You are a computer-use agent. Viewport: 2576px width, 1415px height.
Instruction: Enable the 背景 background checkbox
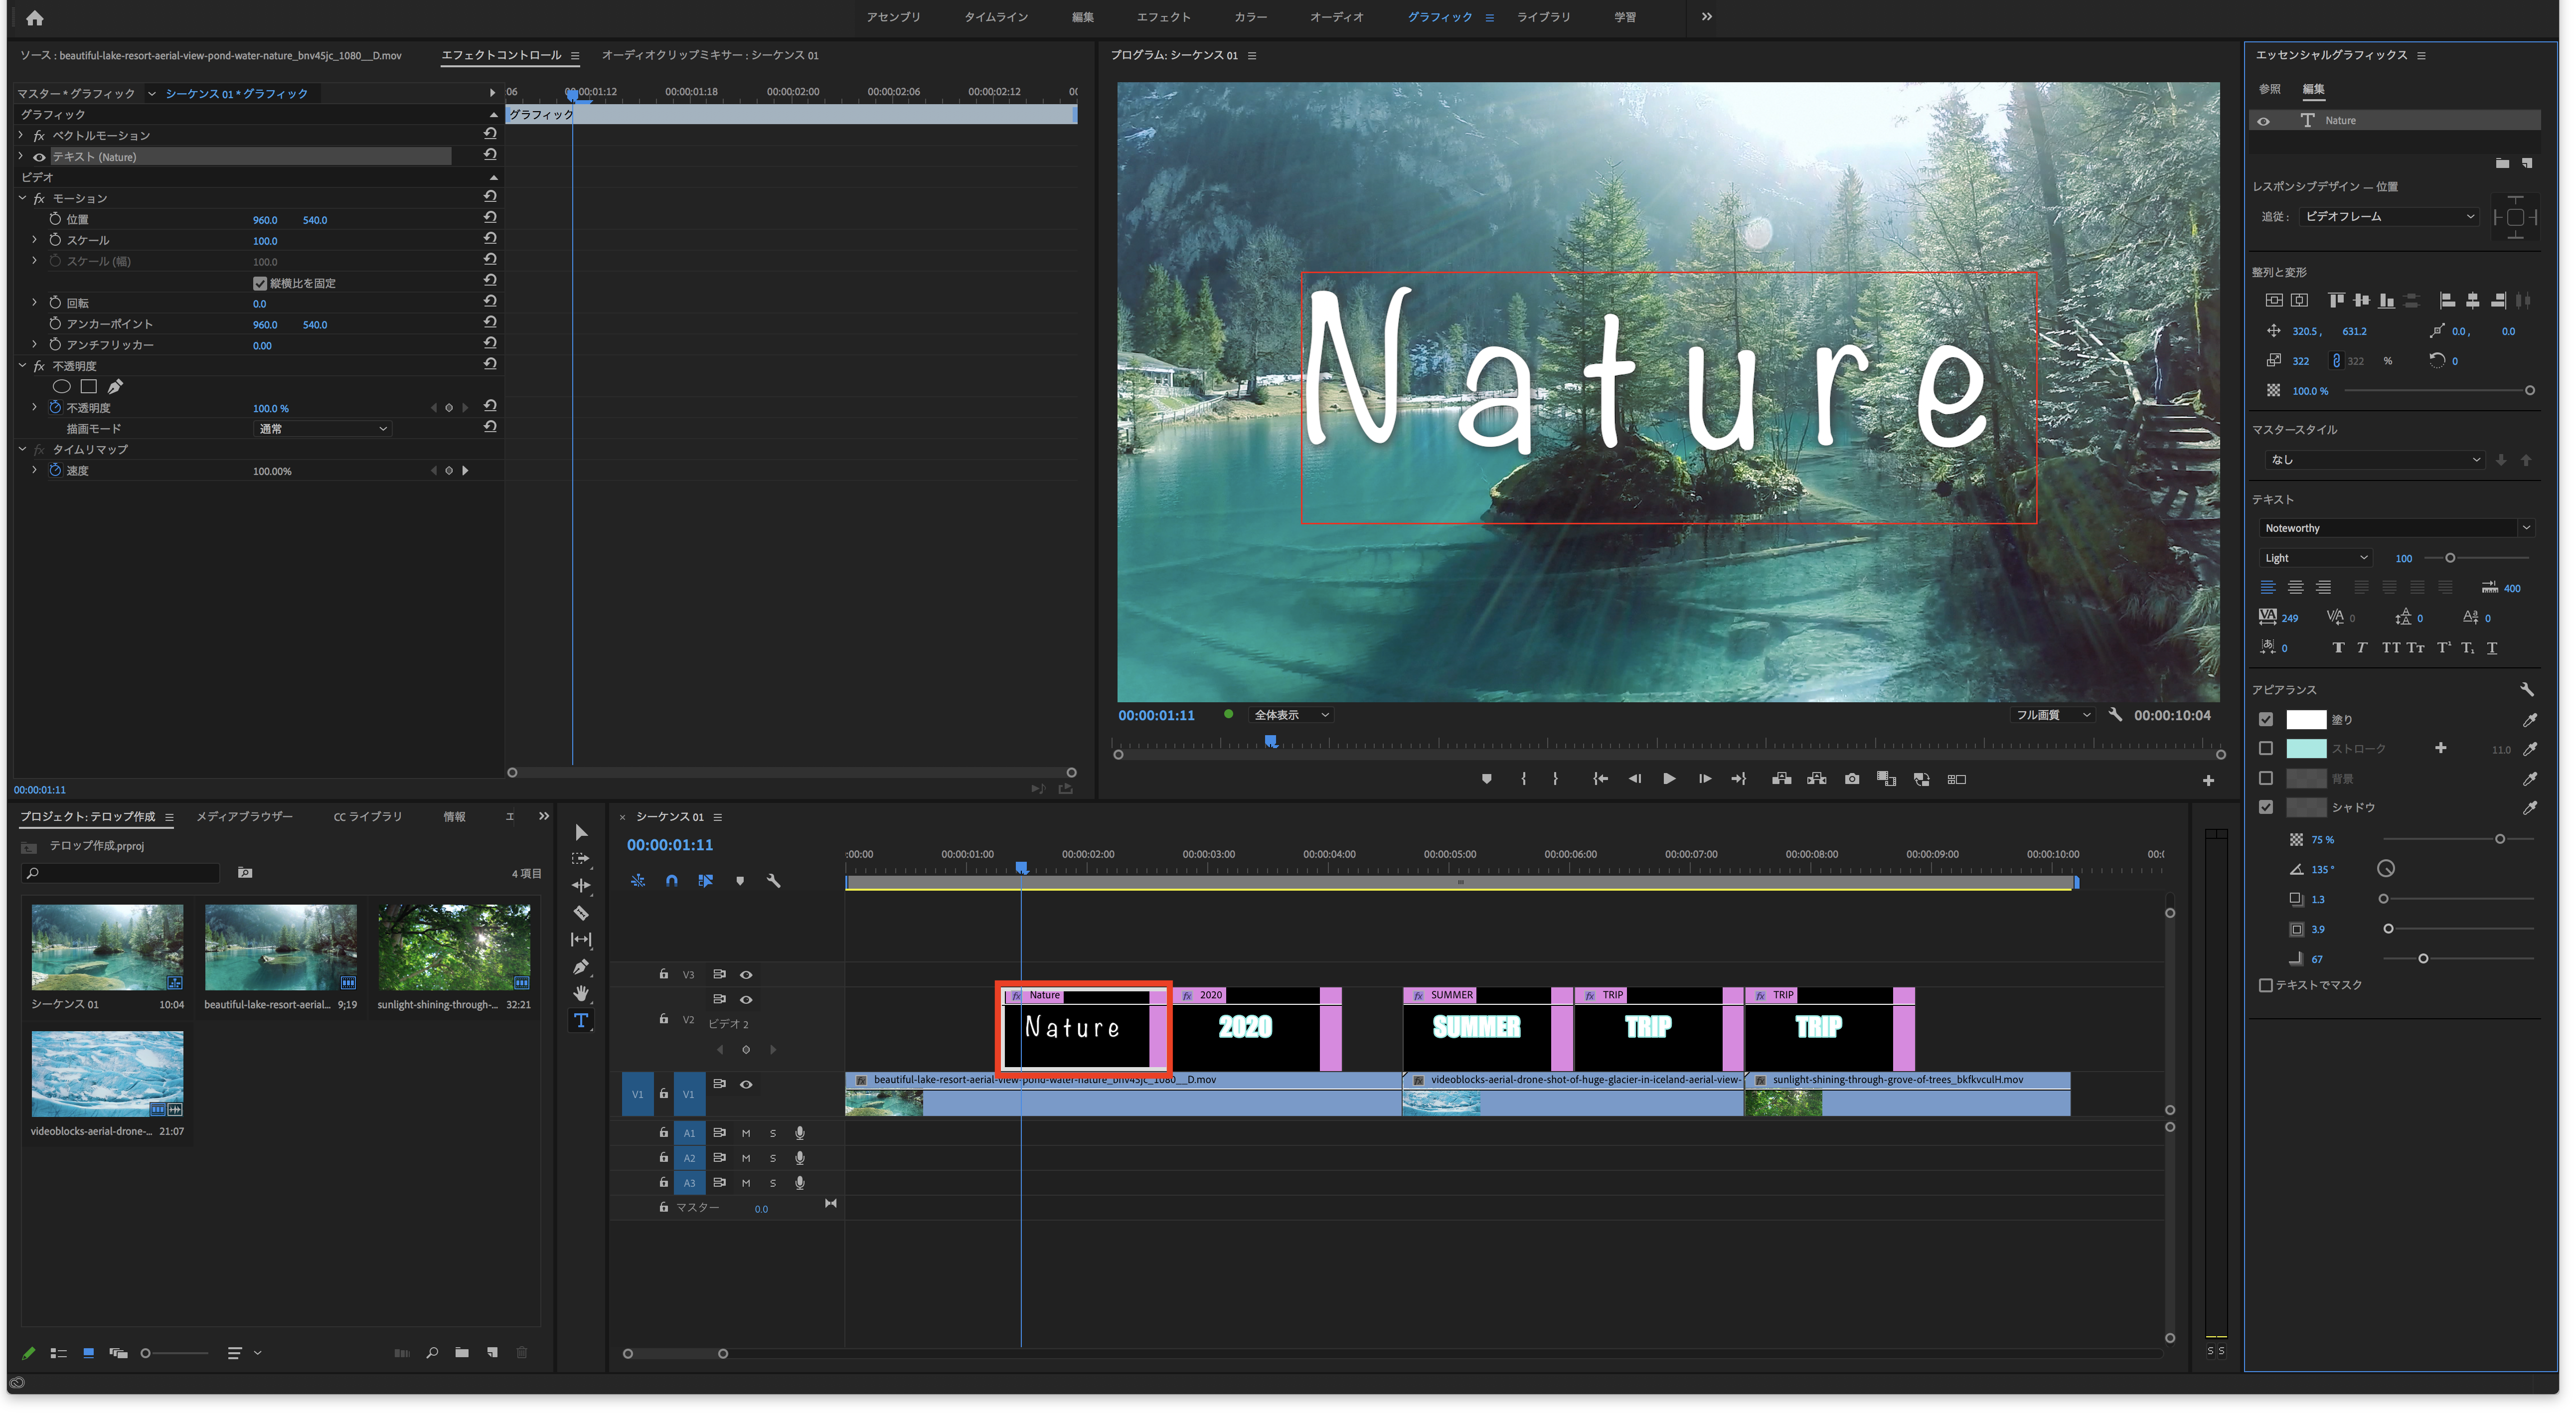(2266, 778)
